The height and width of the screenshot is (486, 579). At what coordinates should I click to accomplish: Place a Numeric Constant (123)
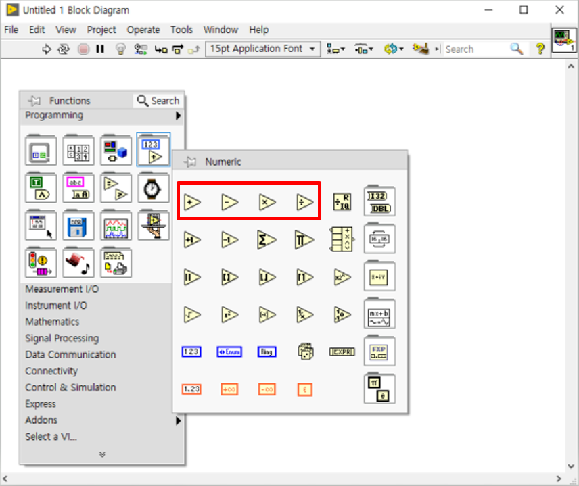click(x=191, y=351)
